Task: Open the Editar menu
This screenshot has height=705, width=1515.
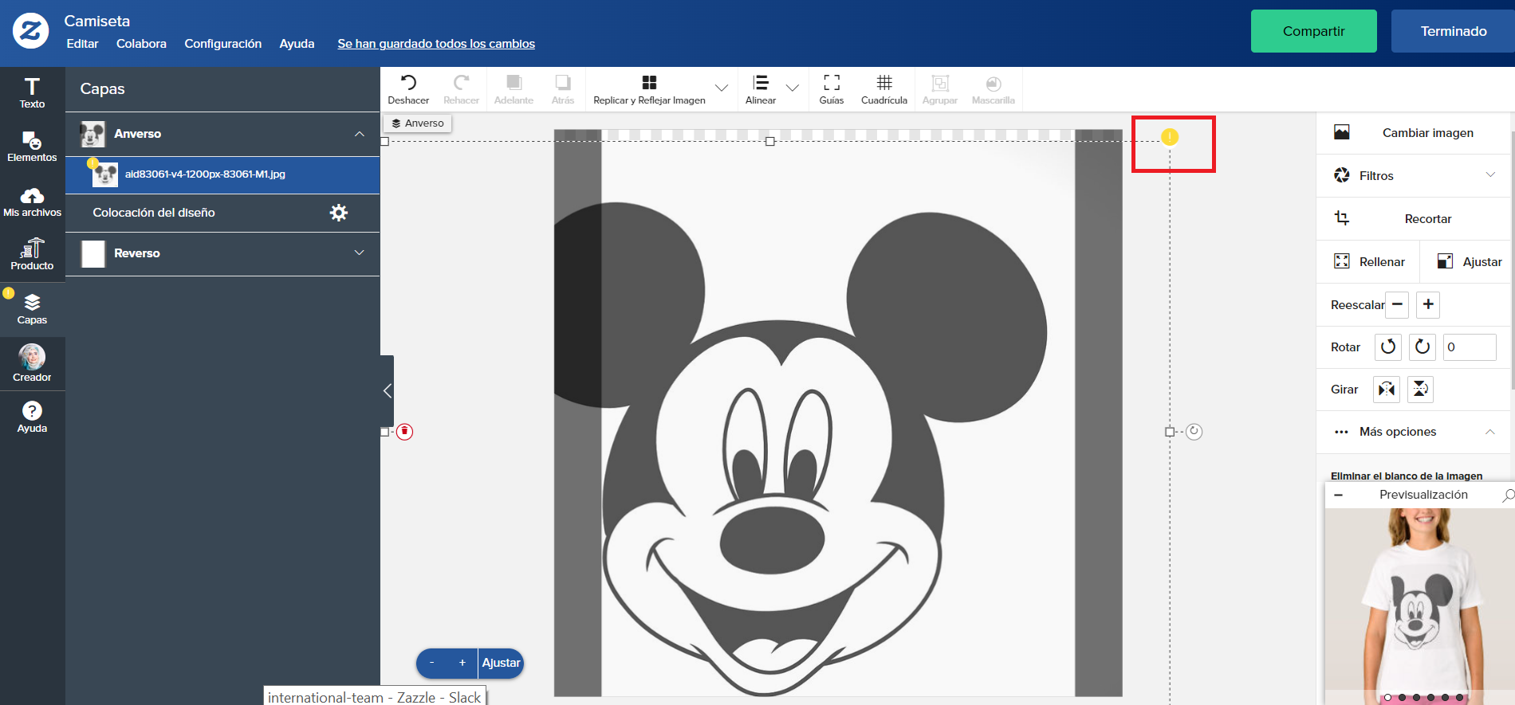Action: tap(82, 44)
